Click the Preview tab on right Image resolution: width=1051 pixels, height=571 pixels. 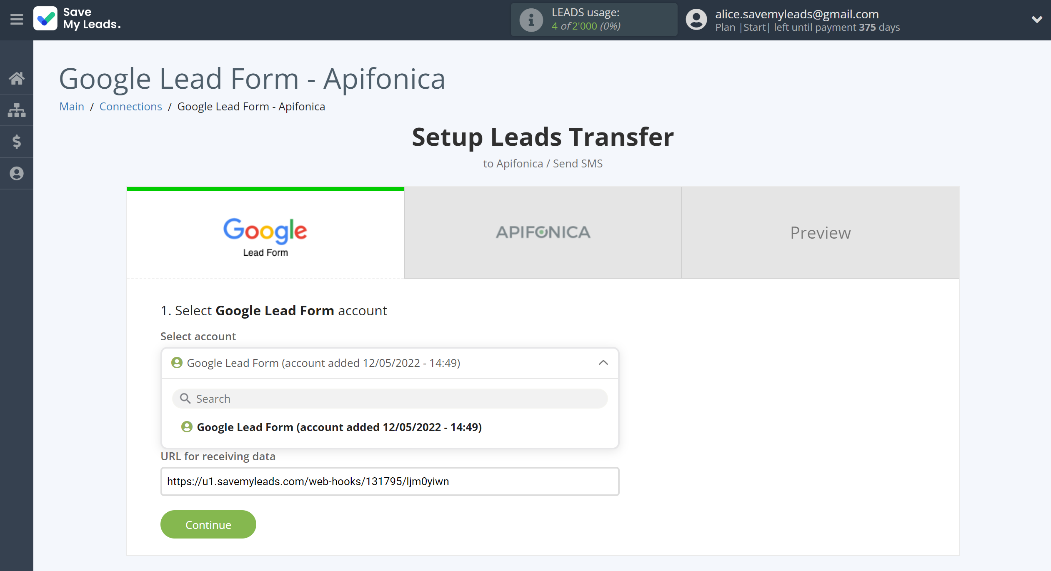[x=820, y=232]
